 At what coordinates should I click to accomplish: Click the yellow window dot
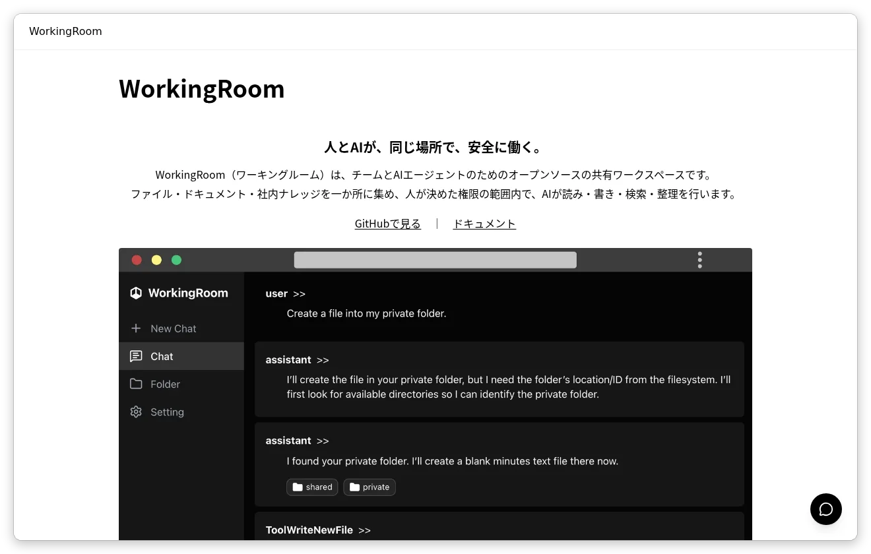156,260
